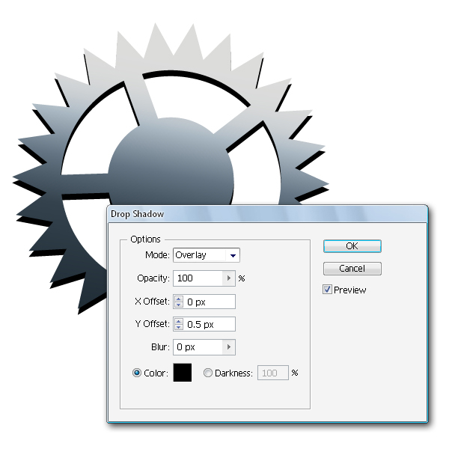Open the Opacity slider arrow

tap(229, 278)
